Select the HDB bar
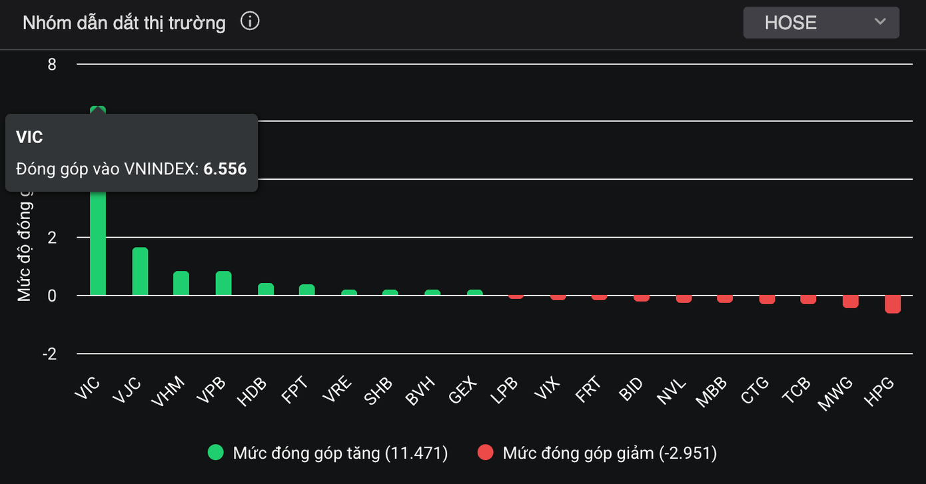 coord(266,290)
